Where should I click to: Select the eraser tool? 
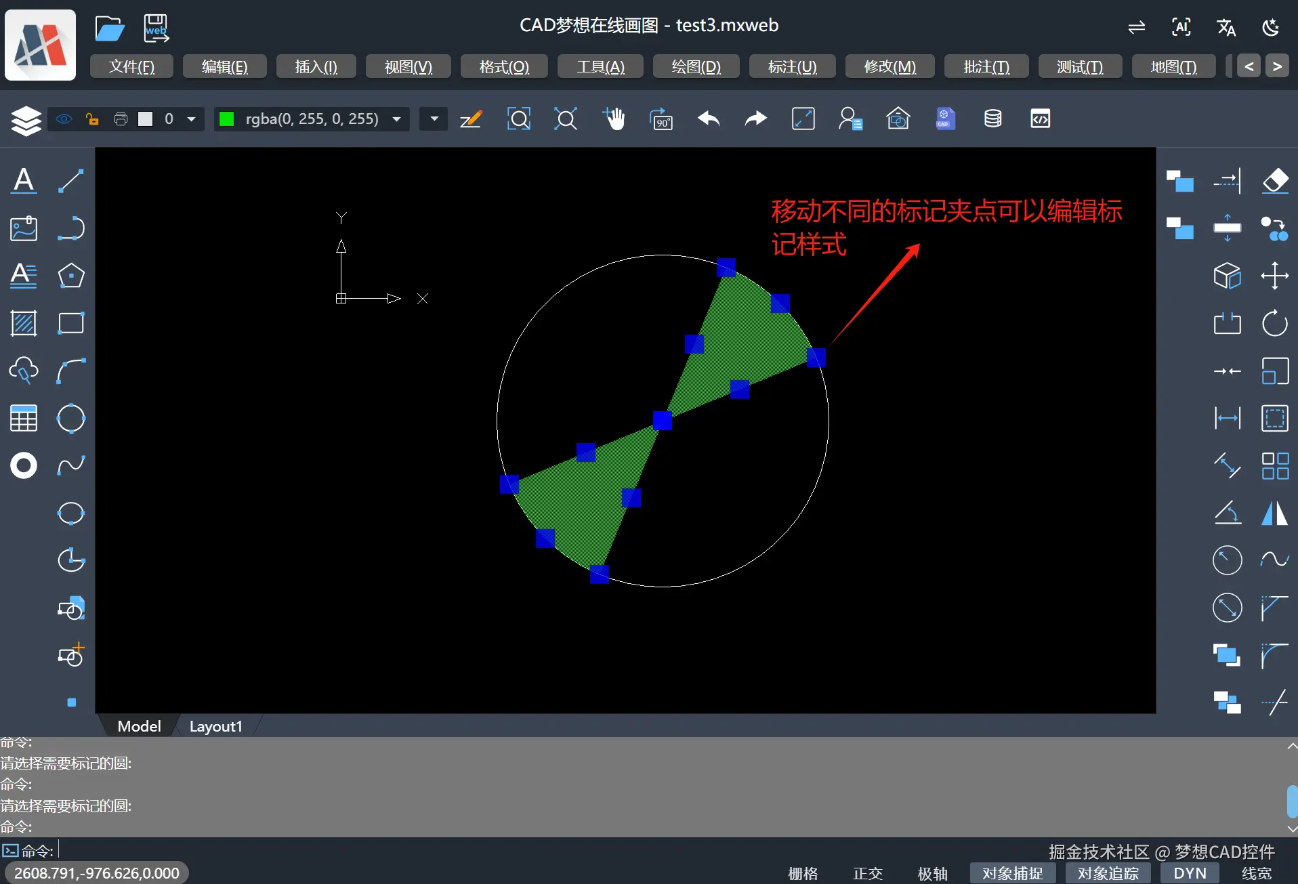pos(1275,181)
